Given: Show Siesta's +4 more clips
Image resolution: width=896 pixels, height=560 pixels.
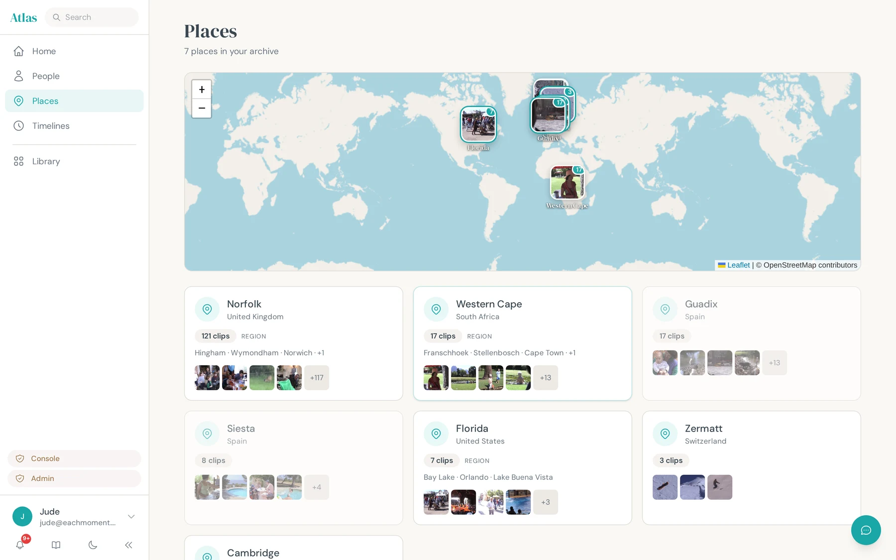Looking at the screenshot, I should pos(317,487).
